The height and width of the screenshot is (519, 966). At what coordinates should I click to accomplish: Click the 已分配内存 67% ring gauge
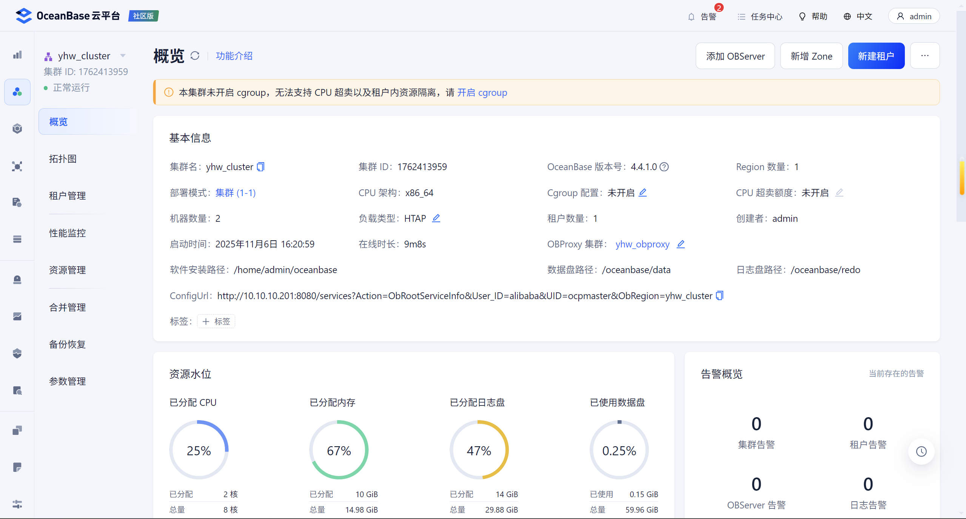coord(339,450)
